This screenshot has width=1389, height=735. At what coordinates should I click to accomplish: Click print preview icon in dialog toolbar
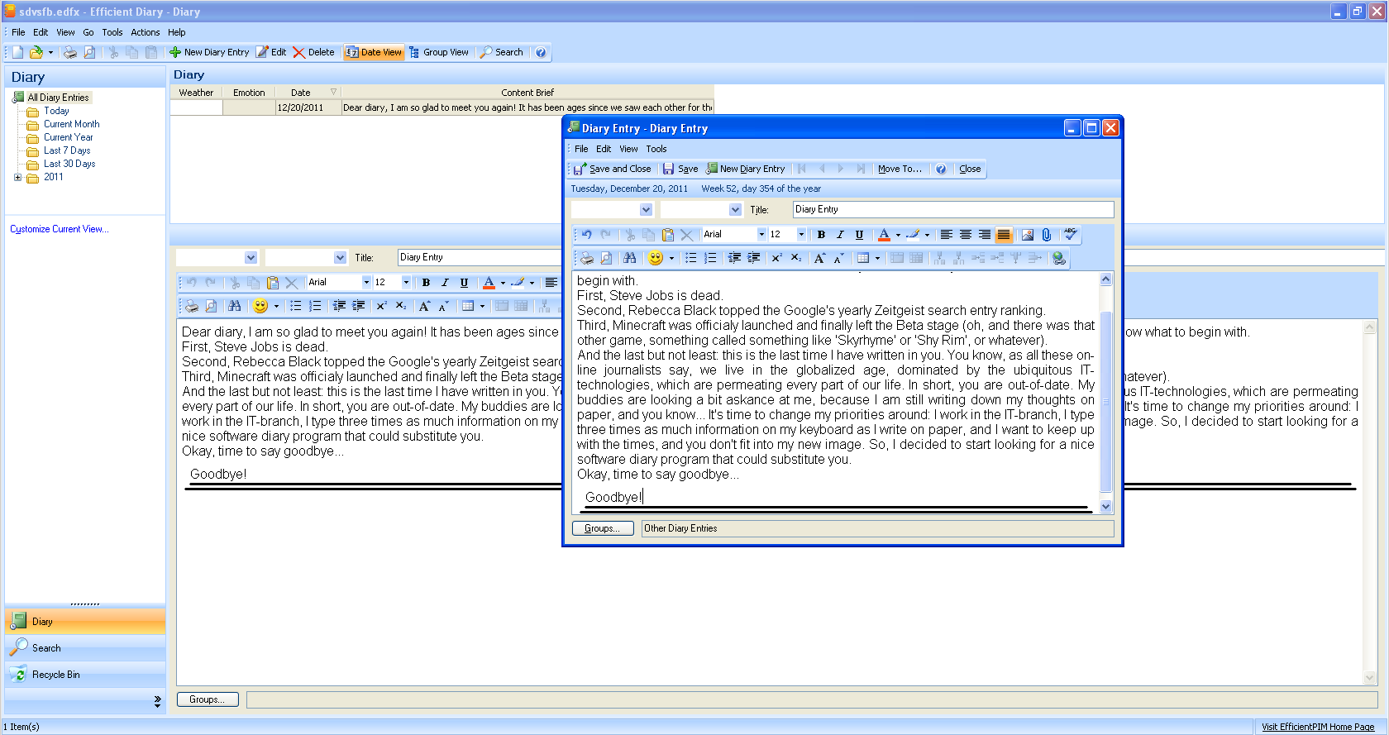click(606, 258)
